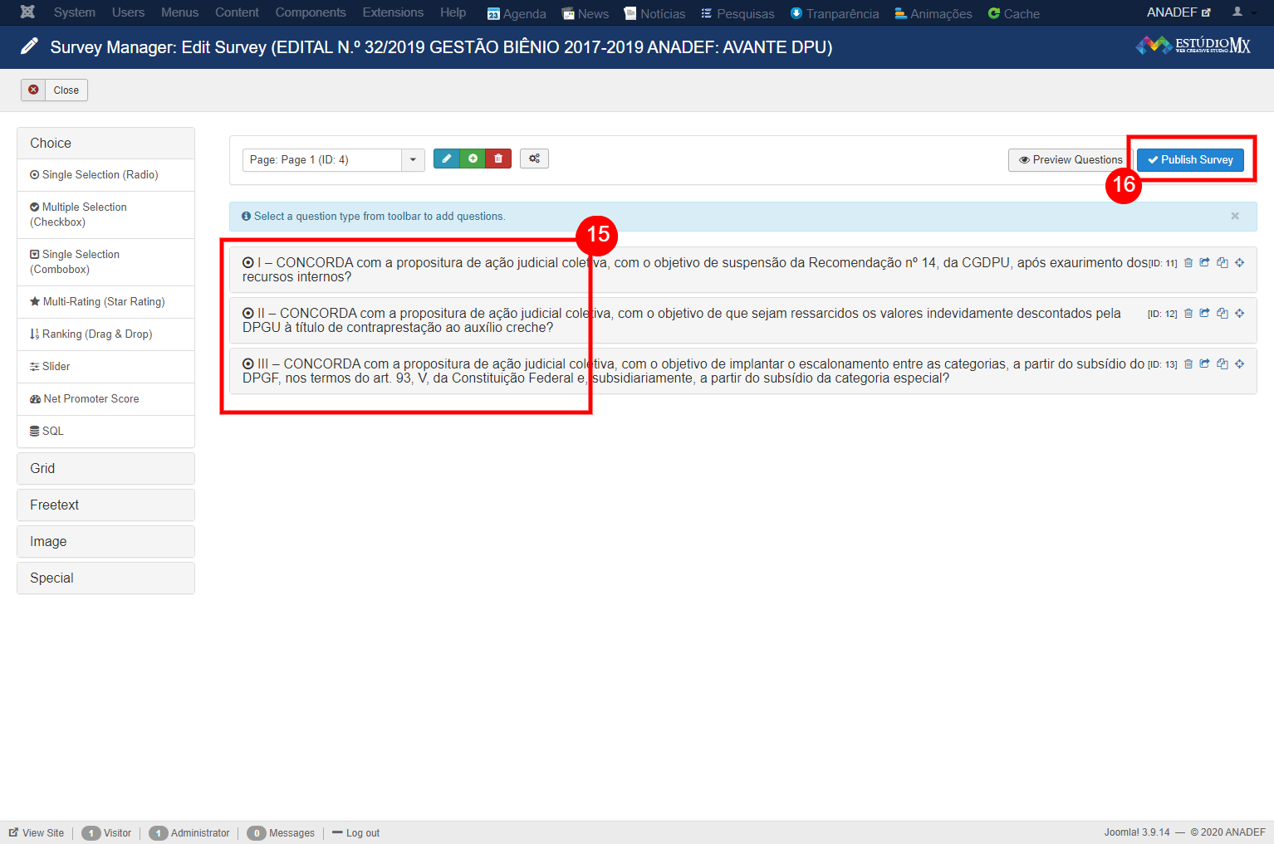Image resolution: width=1274 pixels, height=844 pixels.
Task: Add a new page with green plus
Action: coord(473,159)
